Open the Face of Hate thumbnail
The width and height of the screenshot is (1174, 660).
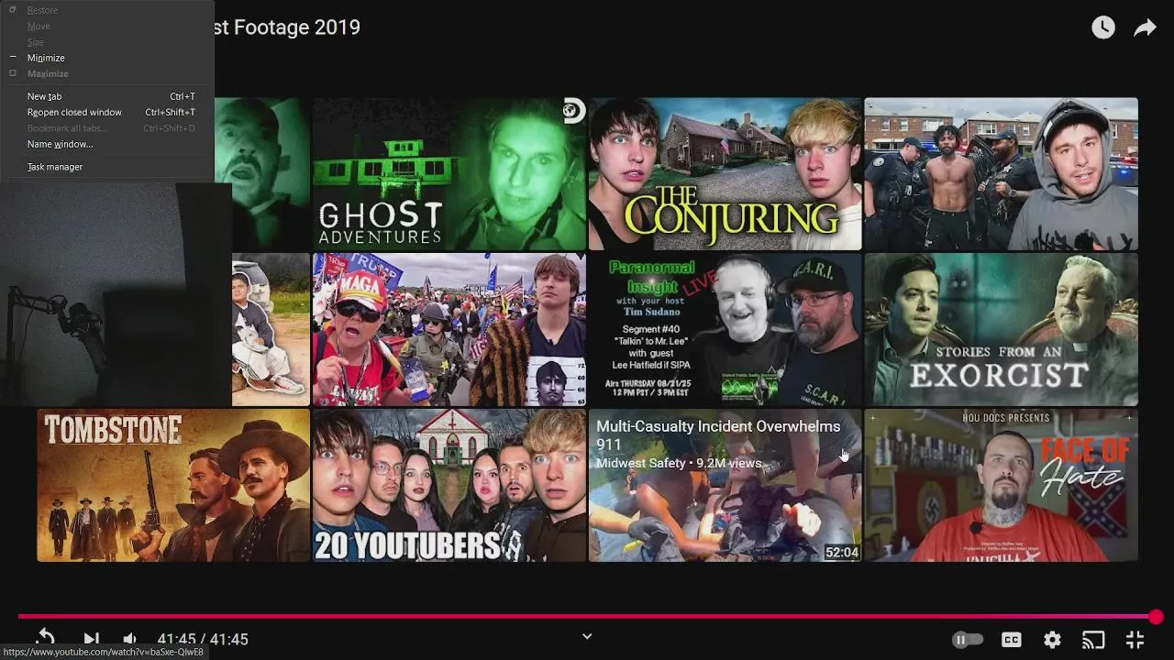pyautogui.click(x=1001, y=485)
